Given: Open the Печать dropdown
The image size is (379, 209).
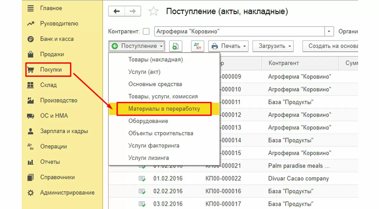Looking at the screenshot, I should (228, 46).
